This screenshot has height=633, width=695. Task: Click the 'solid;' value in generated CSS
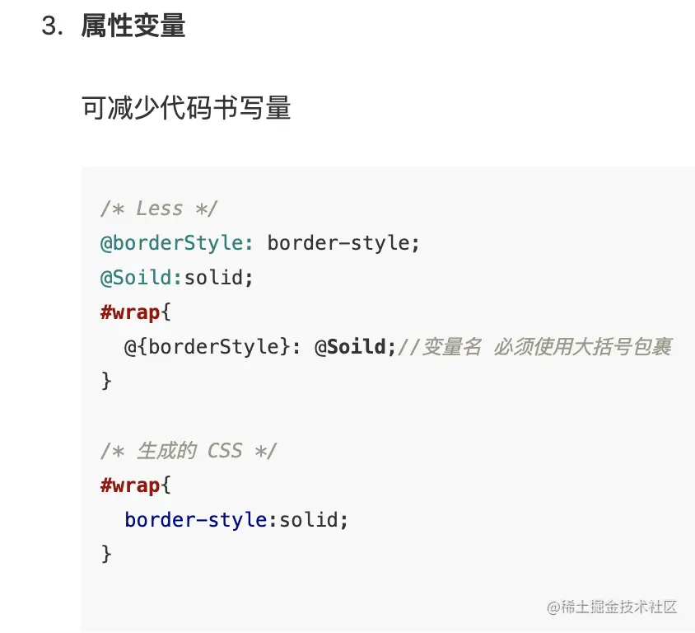coord(314,520)
